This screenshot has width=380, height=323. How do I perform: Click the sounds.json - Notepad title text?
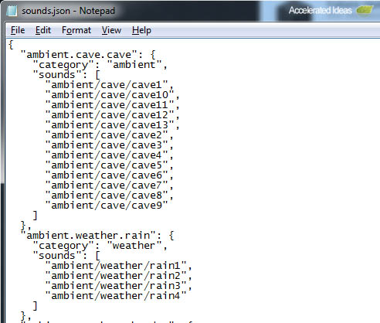[68, 11]
